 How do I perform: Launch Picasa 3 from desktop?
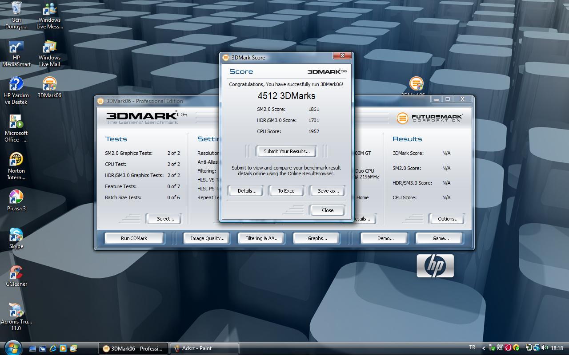tap(16, 201)
